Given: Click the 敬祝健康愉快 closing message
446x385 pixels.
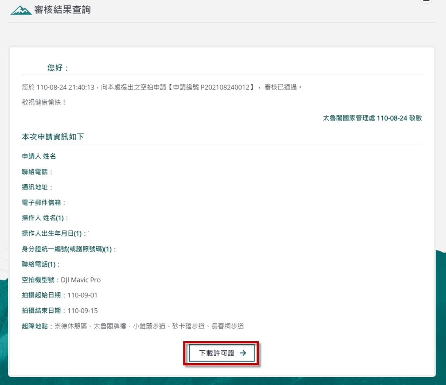Looking at the screenshot, I should coord(39,102).
